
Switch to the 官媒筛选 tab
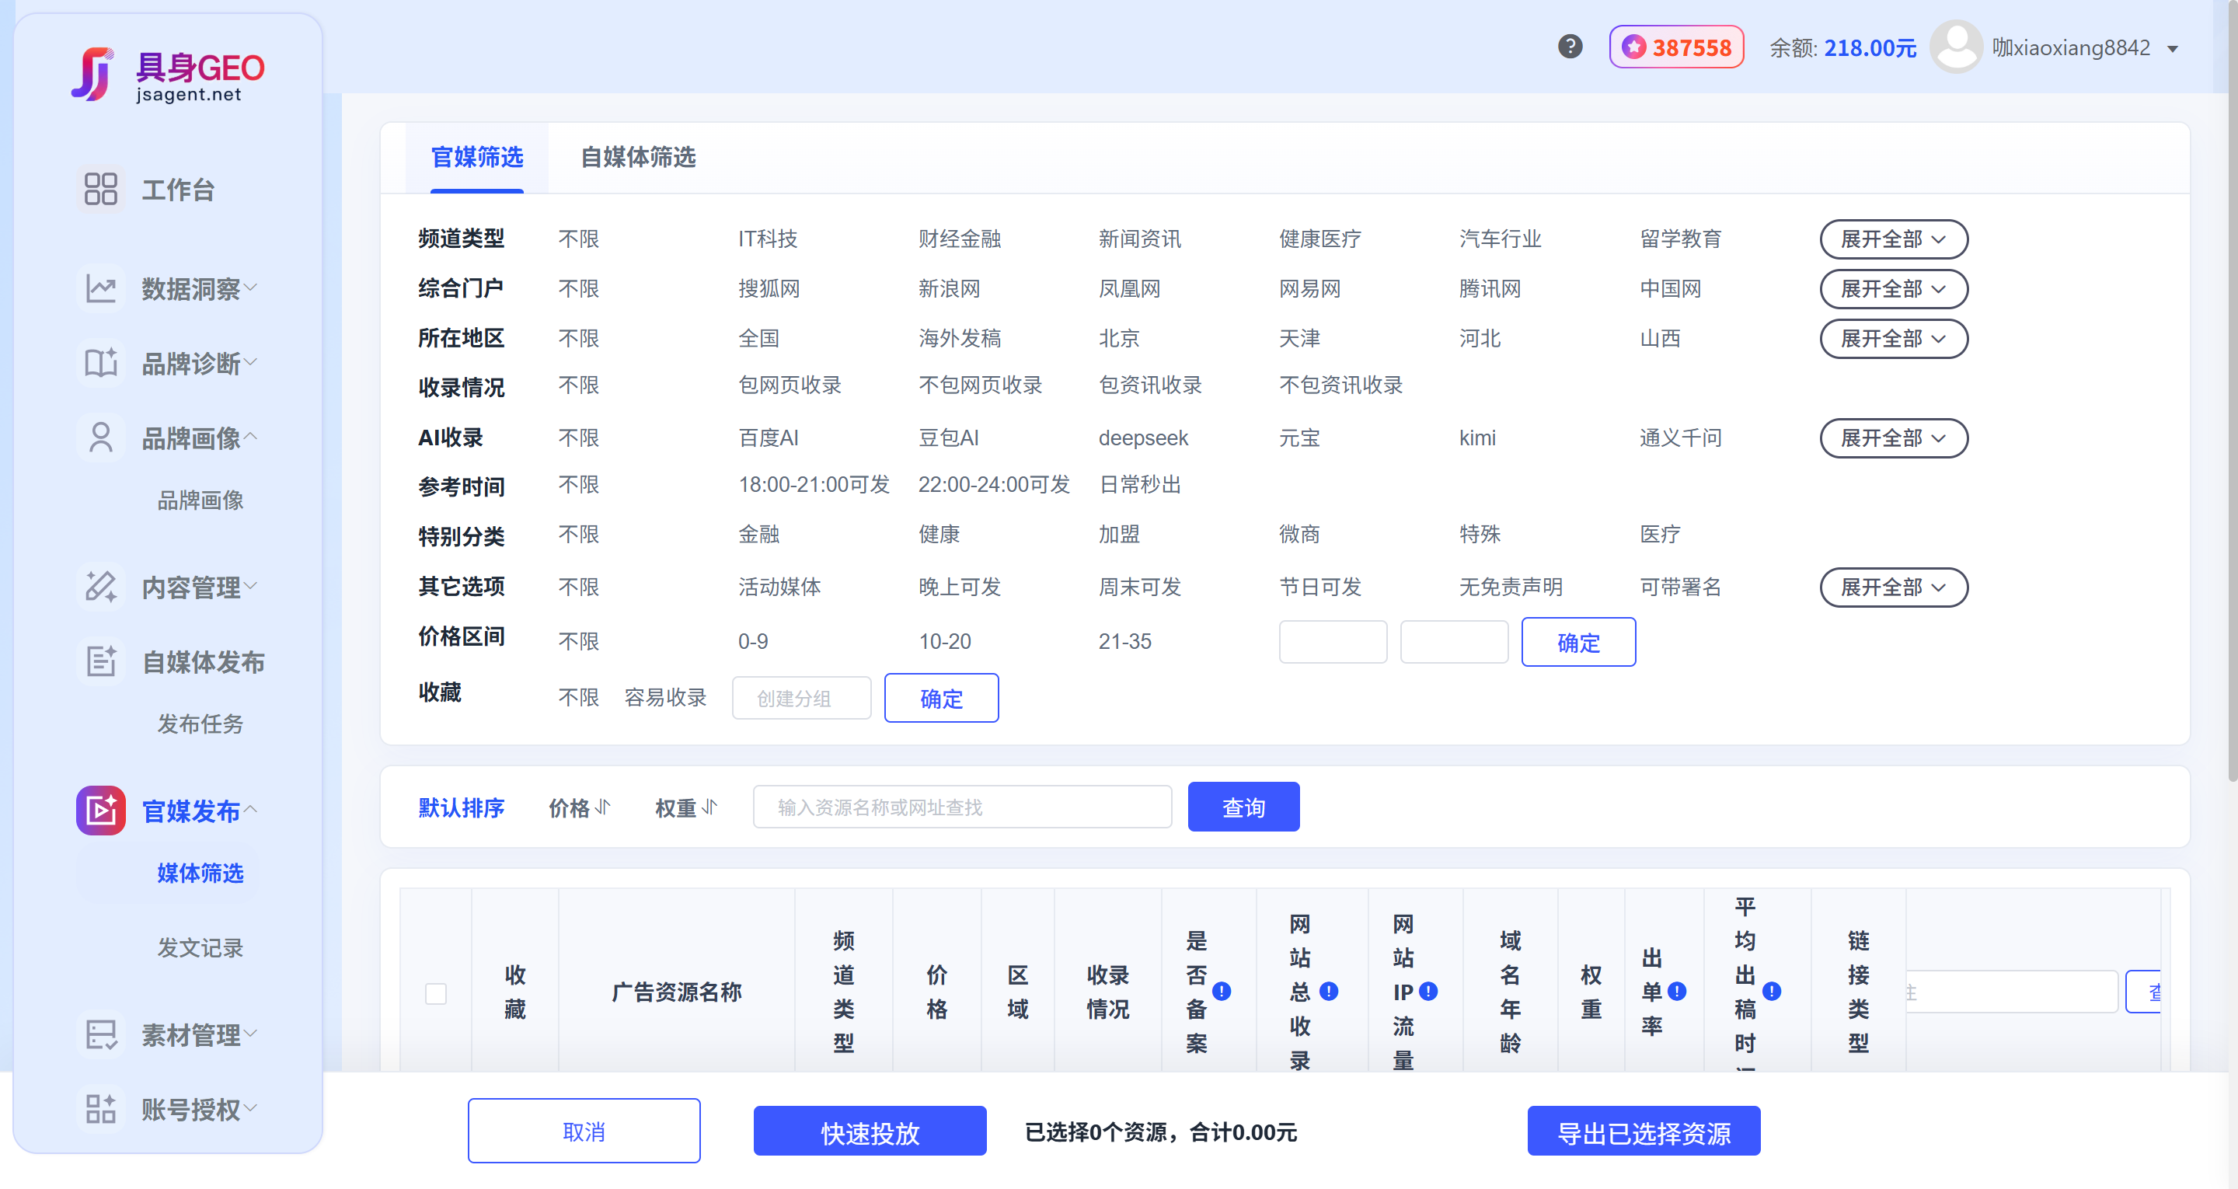pyautogui.click(x=477, y=157)
